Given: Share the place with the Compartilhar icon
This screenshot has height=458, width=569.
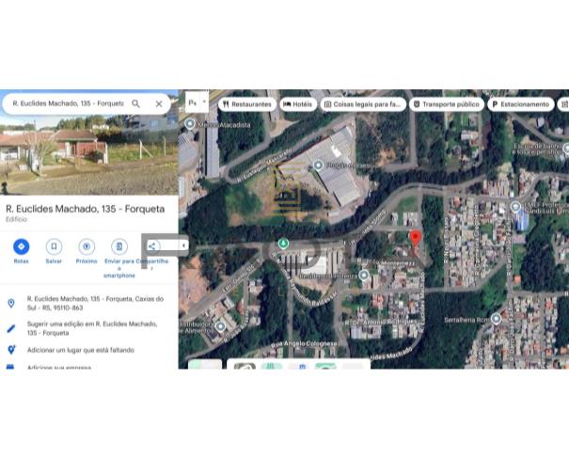Looking at the screenshot, I should point(151,246).
